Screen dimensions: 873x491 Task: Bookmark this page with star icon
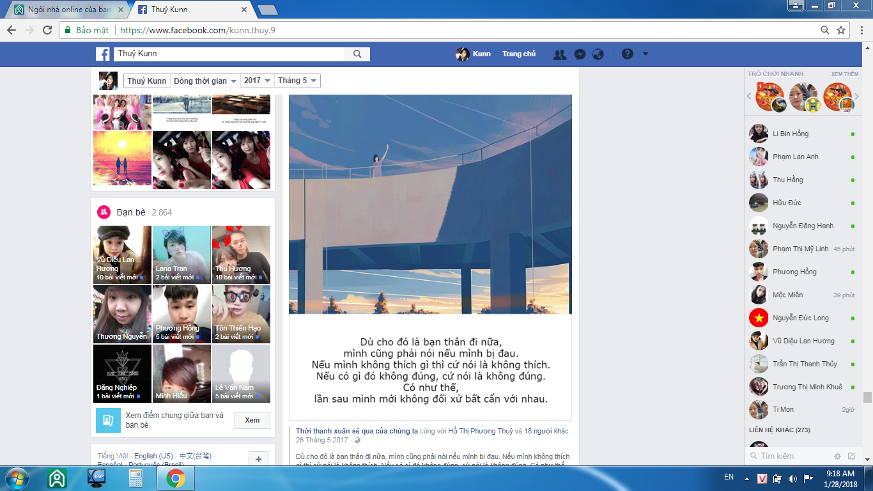pos(841,30)
